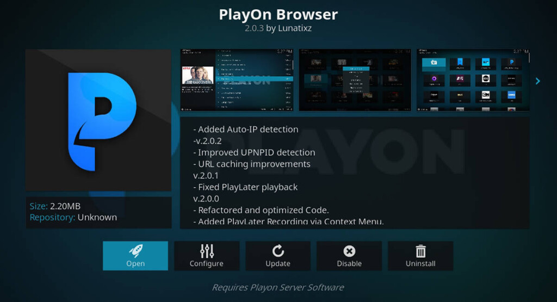
Task: Click the 'v.2.0.1' version heading
Action: coord(206,176)
